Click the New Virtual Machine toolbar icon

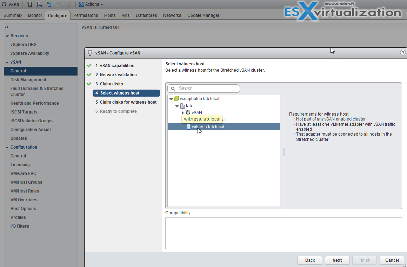[x=49, y=5]
